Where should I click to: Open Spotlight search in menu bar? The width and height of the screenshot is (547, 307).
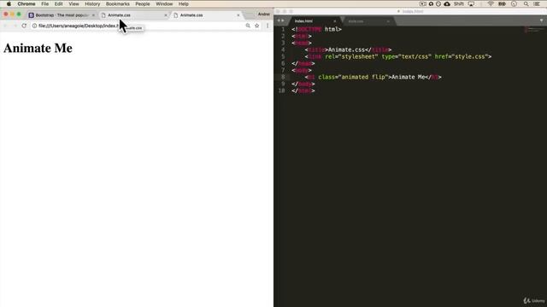(526, 3)
